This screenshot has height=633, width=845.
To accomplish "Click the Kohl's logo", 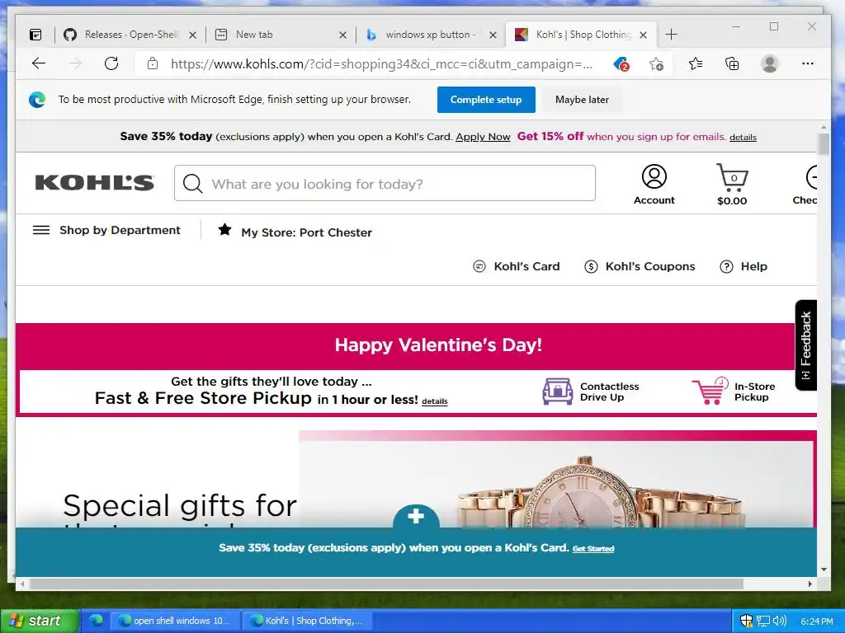I will [94, 182].
